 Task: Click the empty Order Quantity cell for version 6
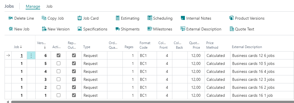pos(115,55)
